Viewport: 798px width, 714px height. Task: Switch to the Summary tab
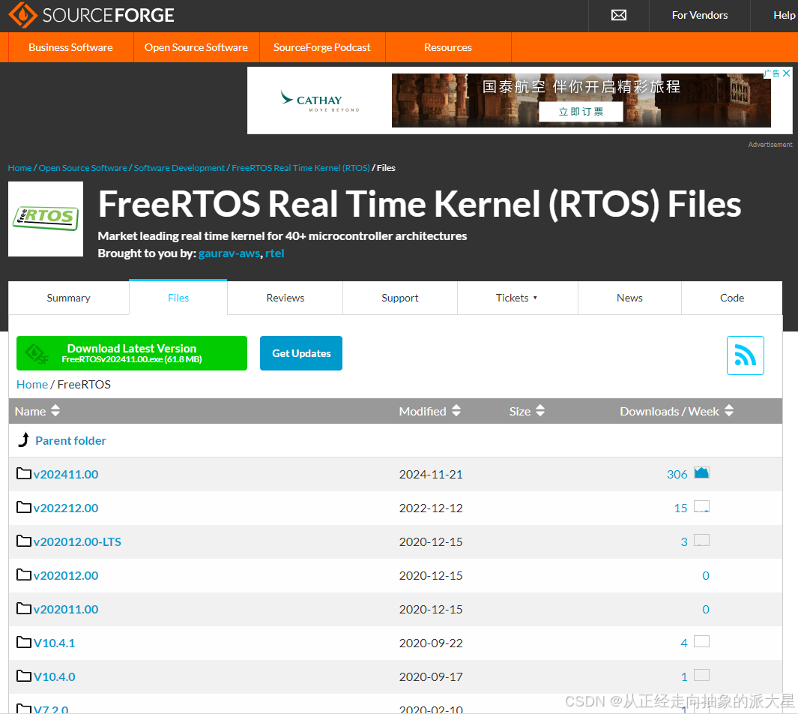[x=69, y=298]
